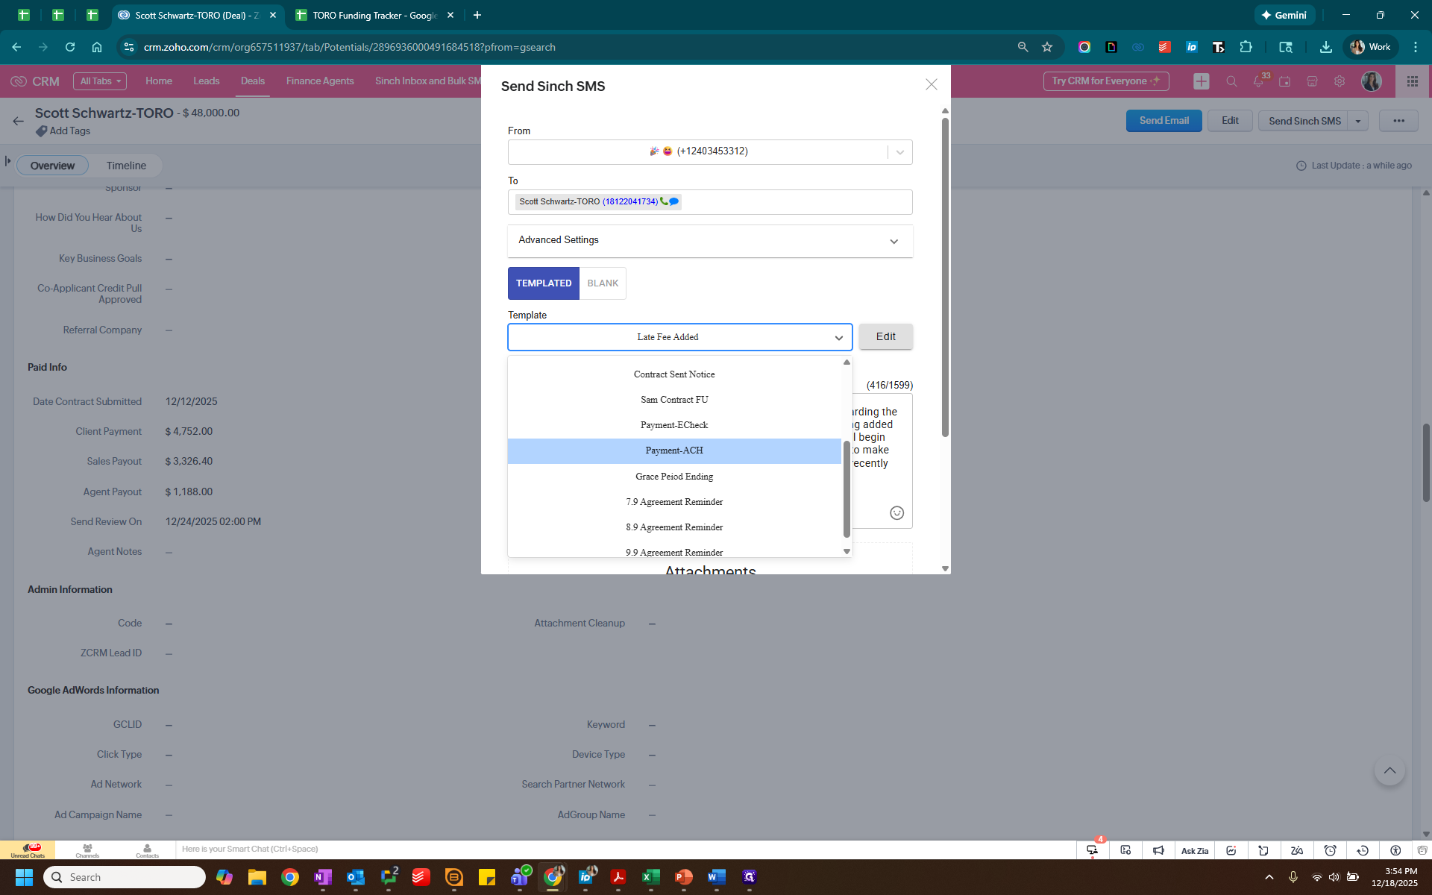
Task: Click the emoji smiley icon in message box
Action: coord(896,513)
